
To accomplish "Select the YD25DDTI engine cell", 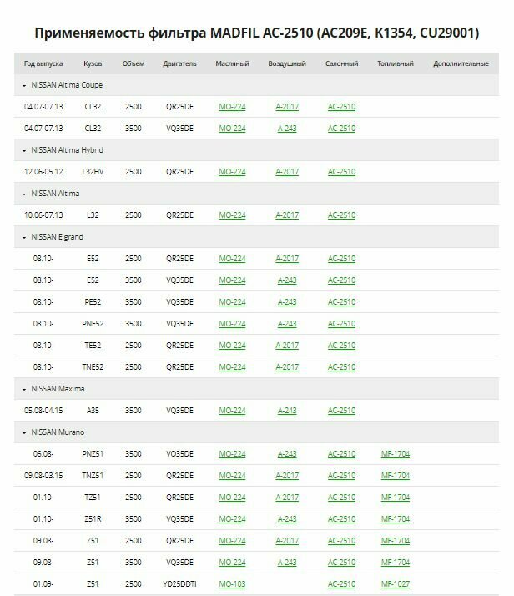I will 179,583.
